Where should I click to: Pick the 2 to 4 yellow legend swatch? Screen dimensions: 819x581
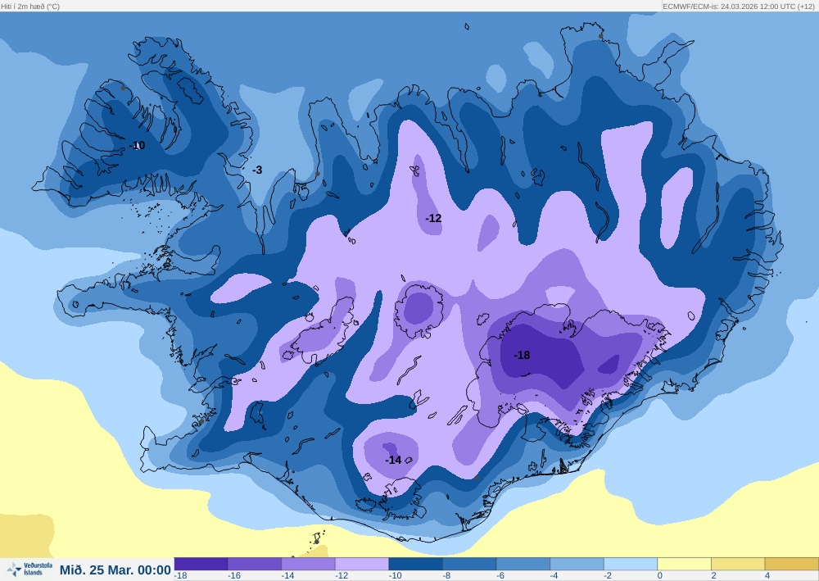click(x=738, y=564)
